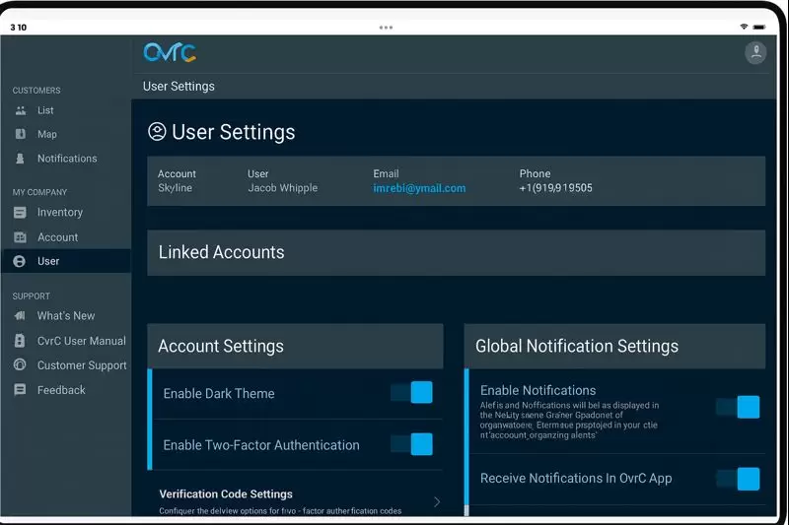Turn off Enable Notifications switch
Screen dimensions: 789x525
click(739, 407)
